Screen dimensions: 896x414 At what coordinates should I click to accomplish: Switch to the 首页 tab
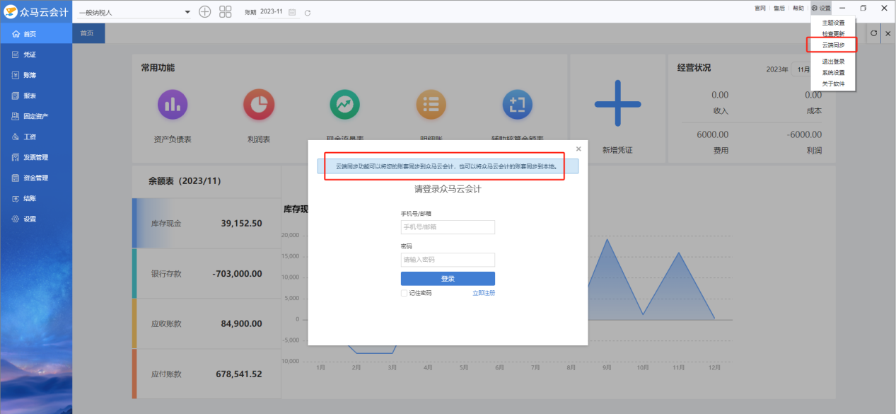pos(88,33)
